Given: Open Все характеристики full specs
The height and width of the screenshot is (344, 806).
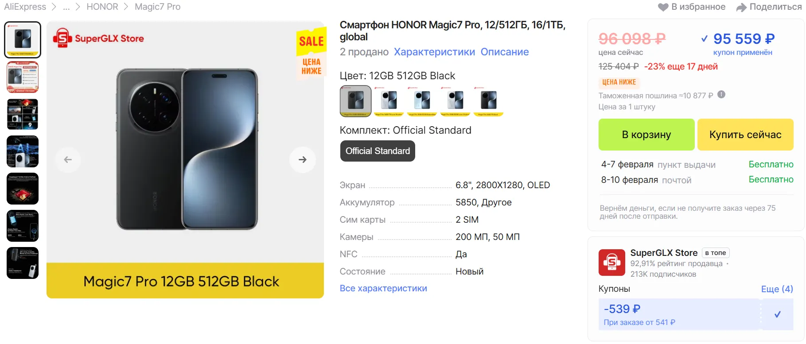Looking at the screenshot, I should tap(383, 288).
